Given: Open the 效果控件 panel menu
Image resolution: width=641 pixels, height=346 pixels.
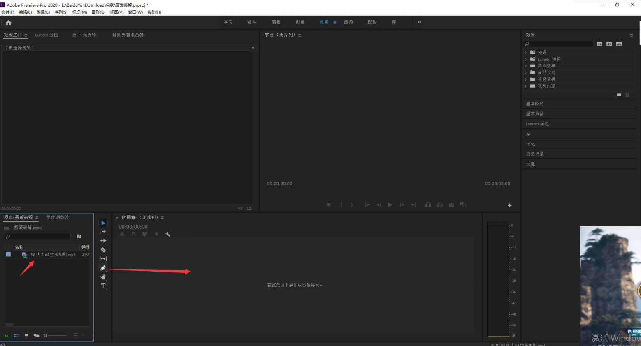Looking at the screenshot, I should click(26, 35).
